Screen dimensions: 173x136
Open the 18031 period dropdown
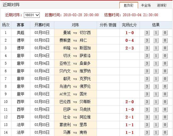point(32,15)
